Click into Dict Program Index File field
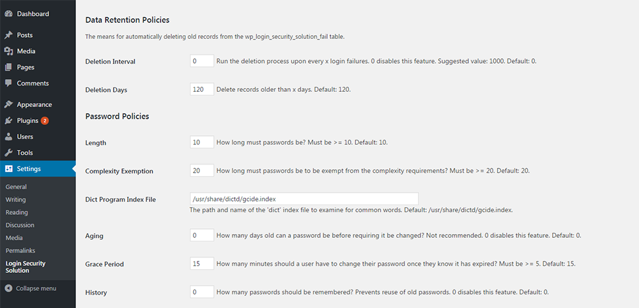The image size is (639, 308). 304,198
